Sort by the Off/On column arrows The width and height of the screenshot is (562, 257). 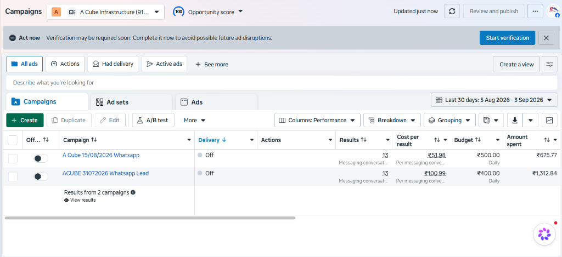coord(46,140)
